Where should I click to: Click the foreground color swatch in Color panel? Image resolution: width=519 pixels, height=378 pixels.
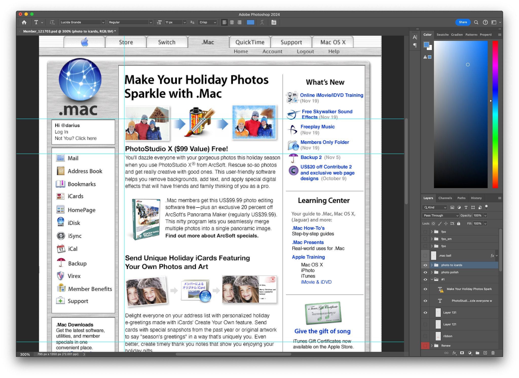pos(427,45)
